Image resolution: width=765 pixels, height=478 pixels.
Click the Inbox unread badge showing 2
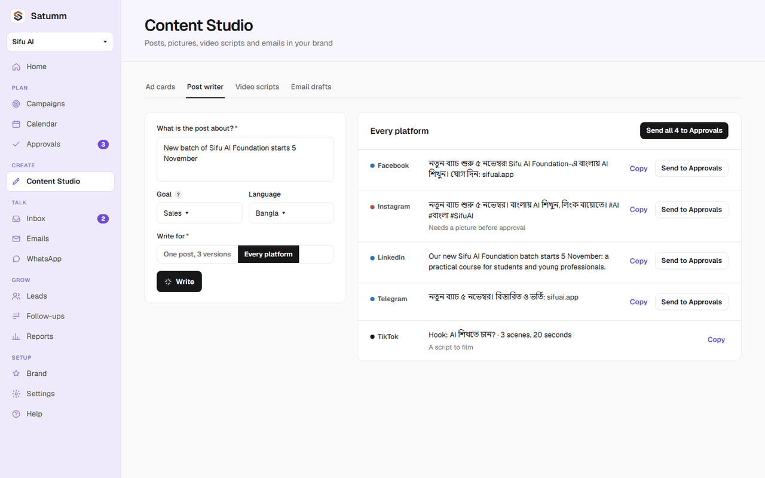click(103, 219)
